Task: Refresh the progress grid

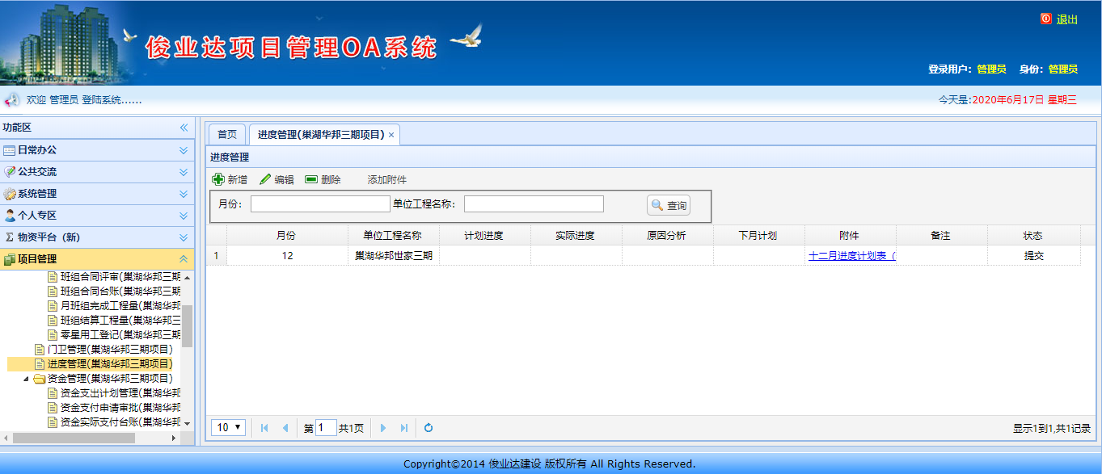Action: tap(429, 428)
